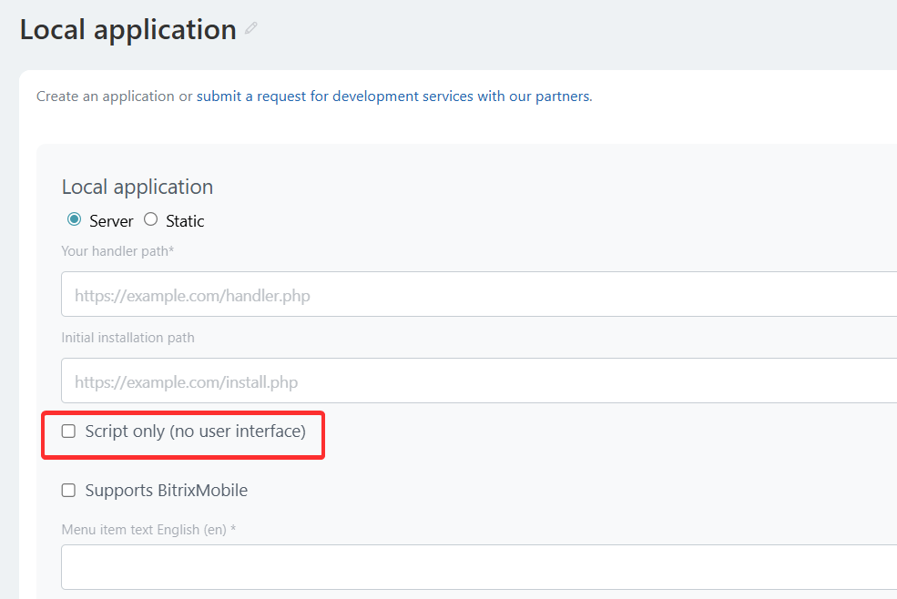The width and height of the screenshot is (897, 599).
Task: Click the Static radio label
Action: [x=184, y=219]
